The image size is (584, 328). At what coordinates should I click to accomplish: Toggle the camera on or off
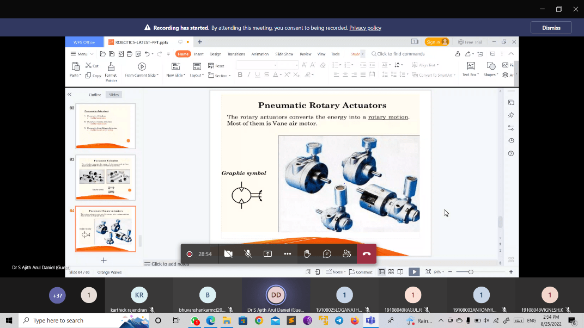click(x=228, y=253)
